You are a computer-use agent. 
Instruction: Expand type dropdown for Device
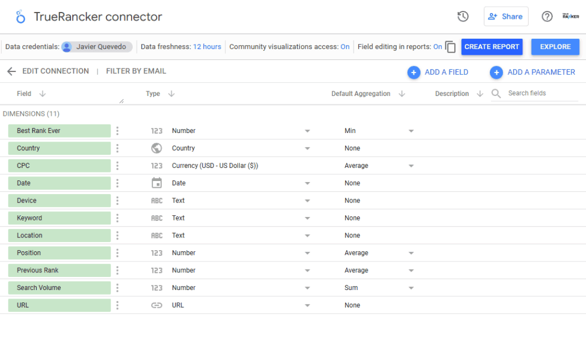(x=307, y=200)
